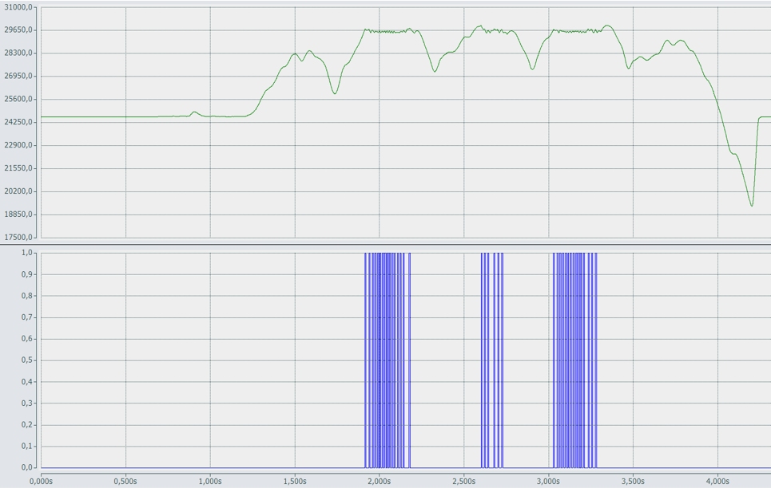Click the "28300,0" y-axis label

(18, 53)
